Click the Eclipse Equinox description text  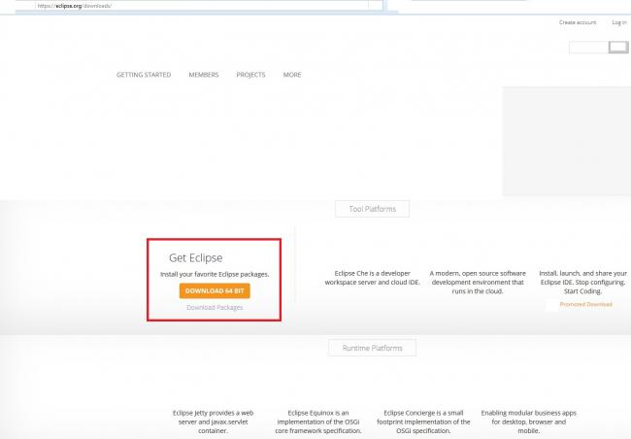click(318, 422)
